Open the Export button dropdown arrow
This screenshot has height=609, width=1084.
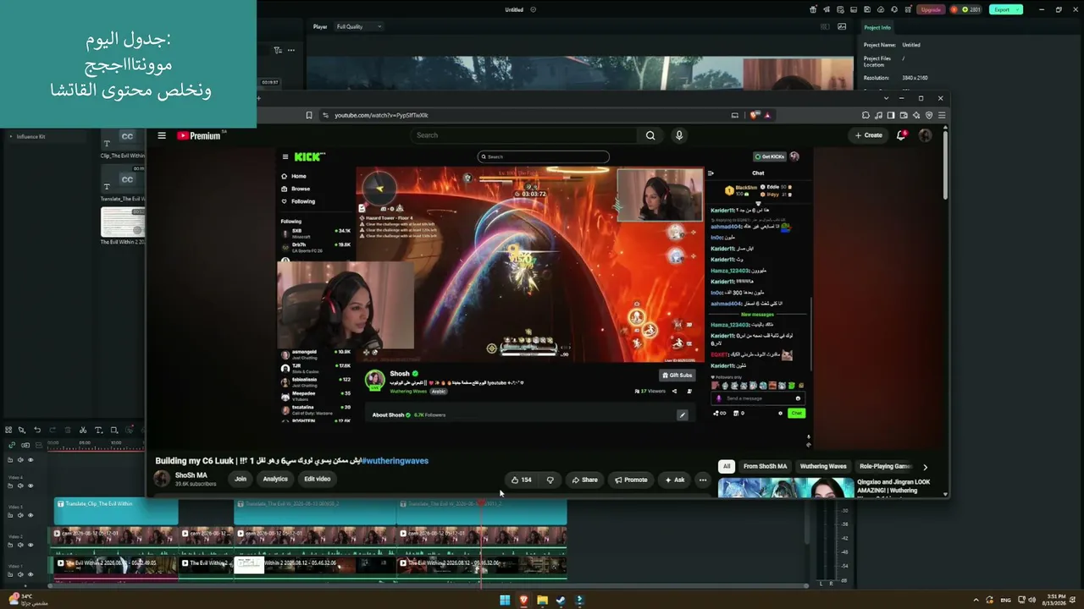1017,9
